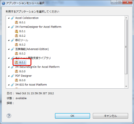134x124 pixels.
Task: Click package icon of PDF Designer 8.0.0
Action: [16, 80]
